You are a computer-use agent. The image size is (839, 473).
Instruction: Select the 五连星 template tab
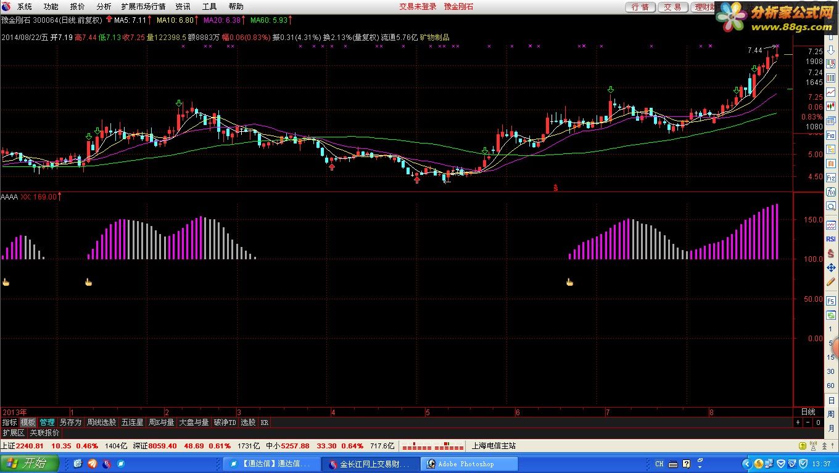point(132,422)
